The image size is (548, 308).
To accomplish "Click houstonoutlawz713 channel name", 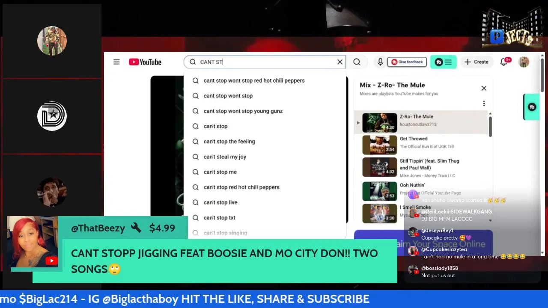I will point(418,124).
